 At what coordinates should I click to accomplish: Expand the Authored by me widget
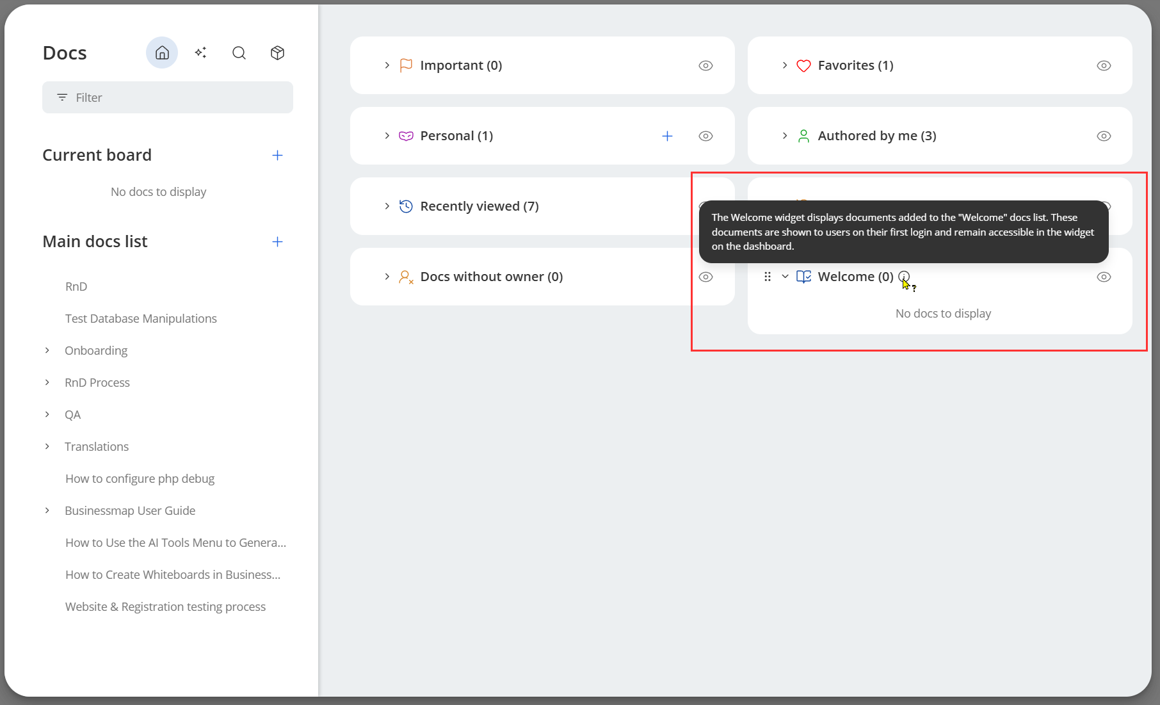[x=785, y=136]
